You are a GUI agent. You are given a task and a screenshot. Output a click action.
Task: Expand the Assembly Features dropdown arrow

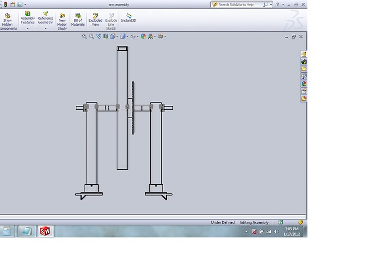click(27, 29)
